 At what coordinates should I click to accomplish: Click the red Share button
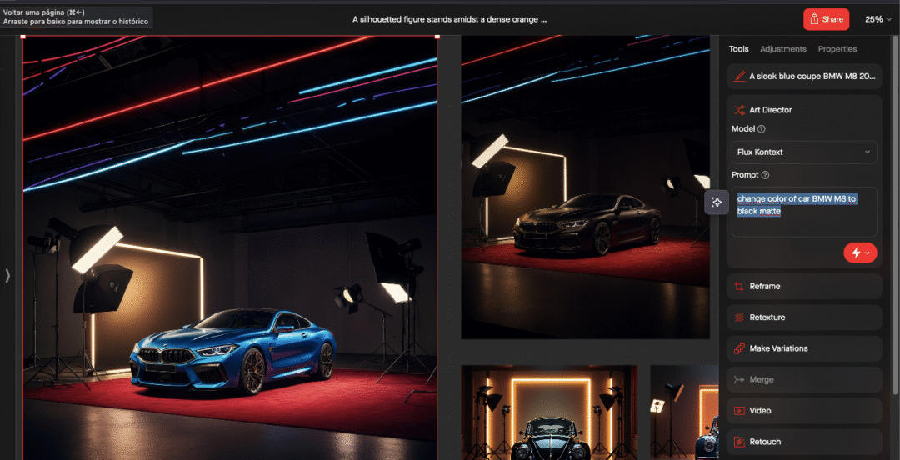point(826,19)
